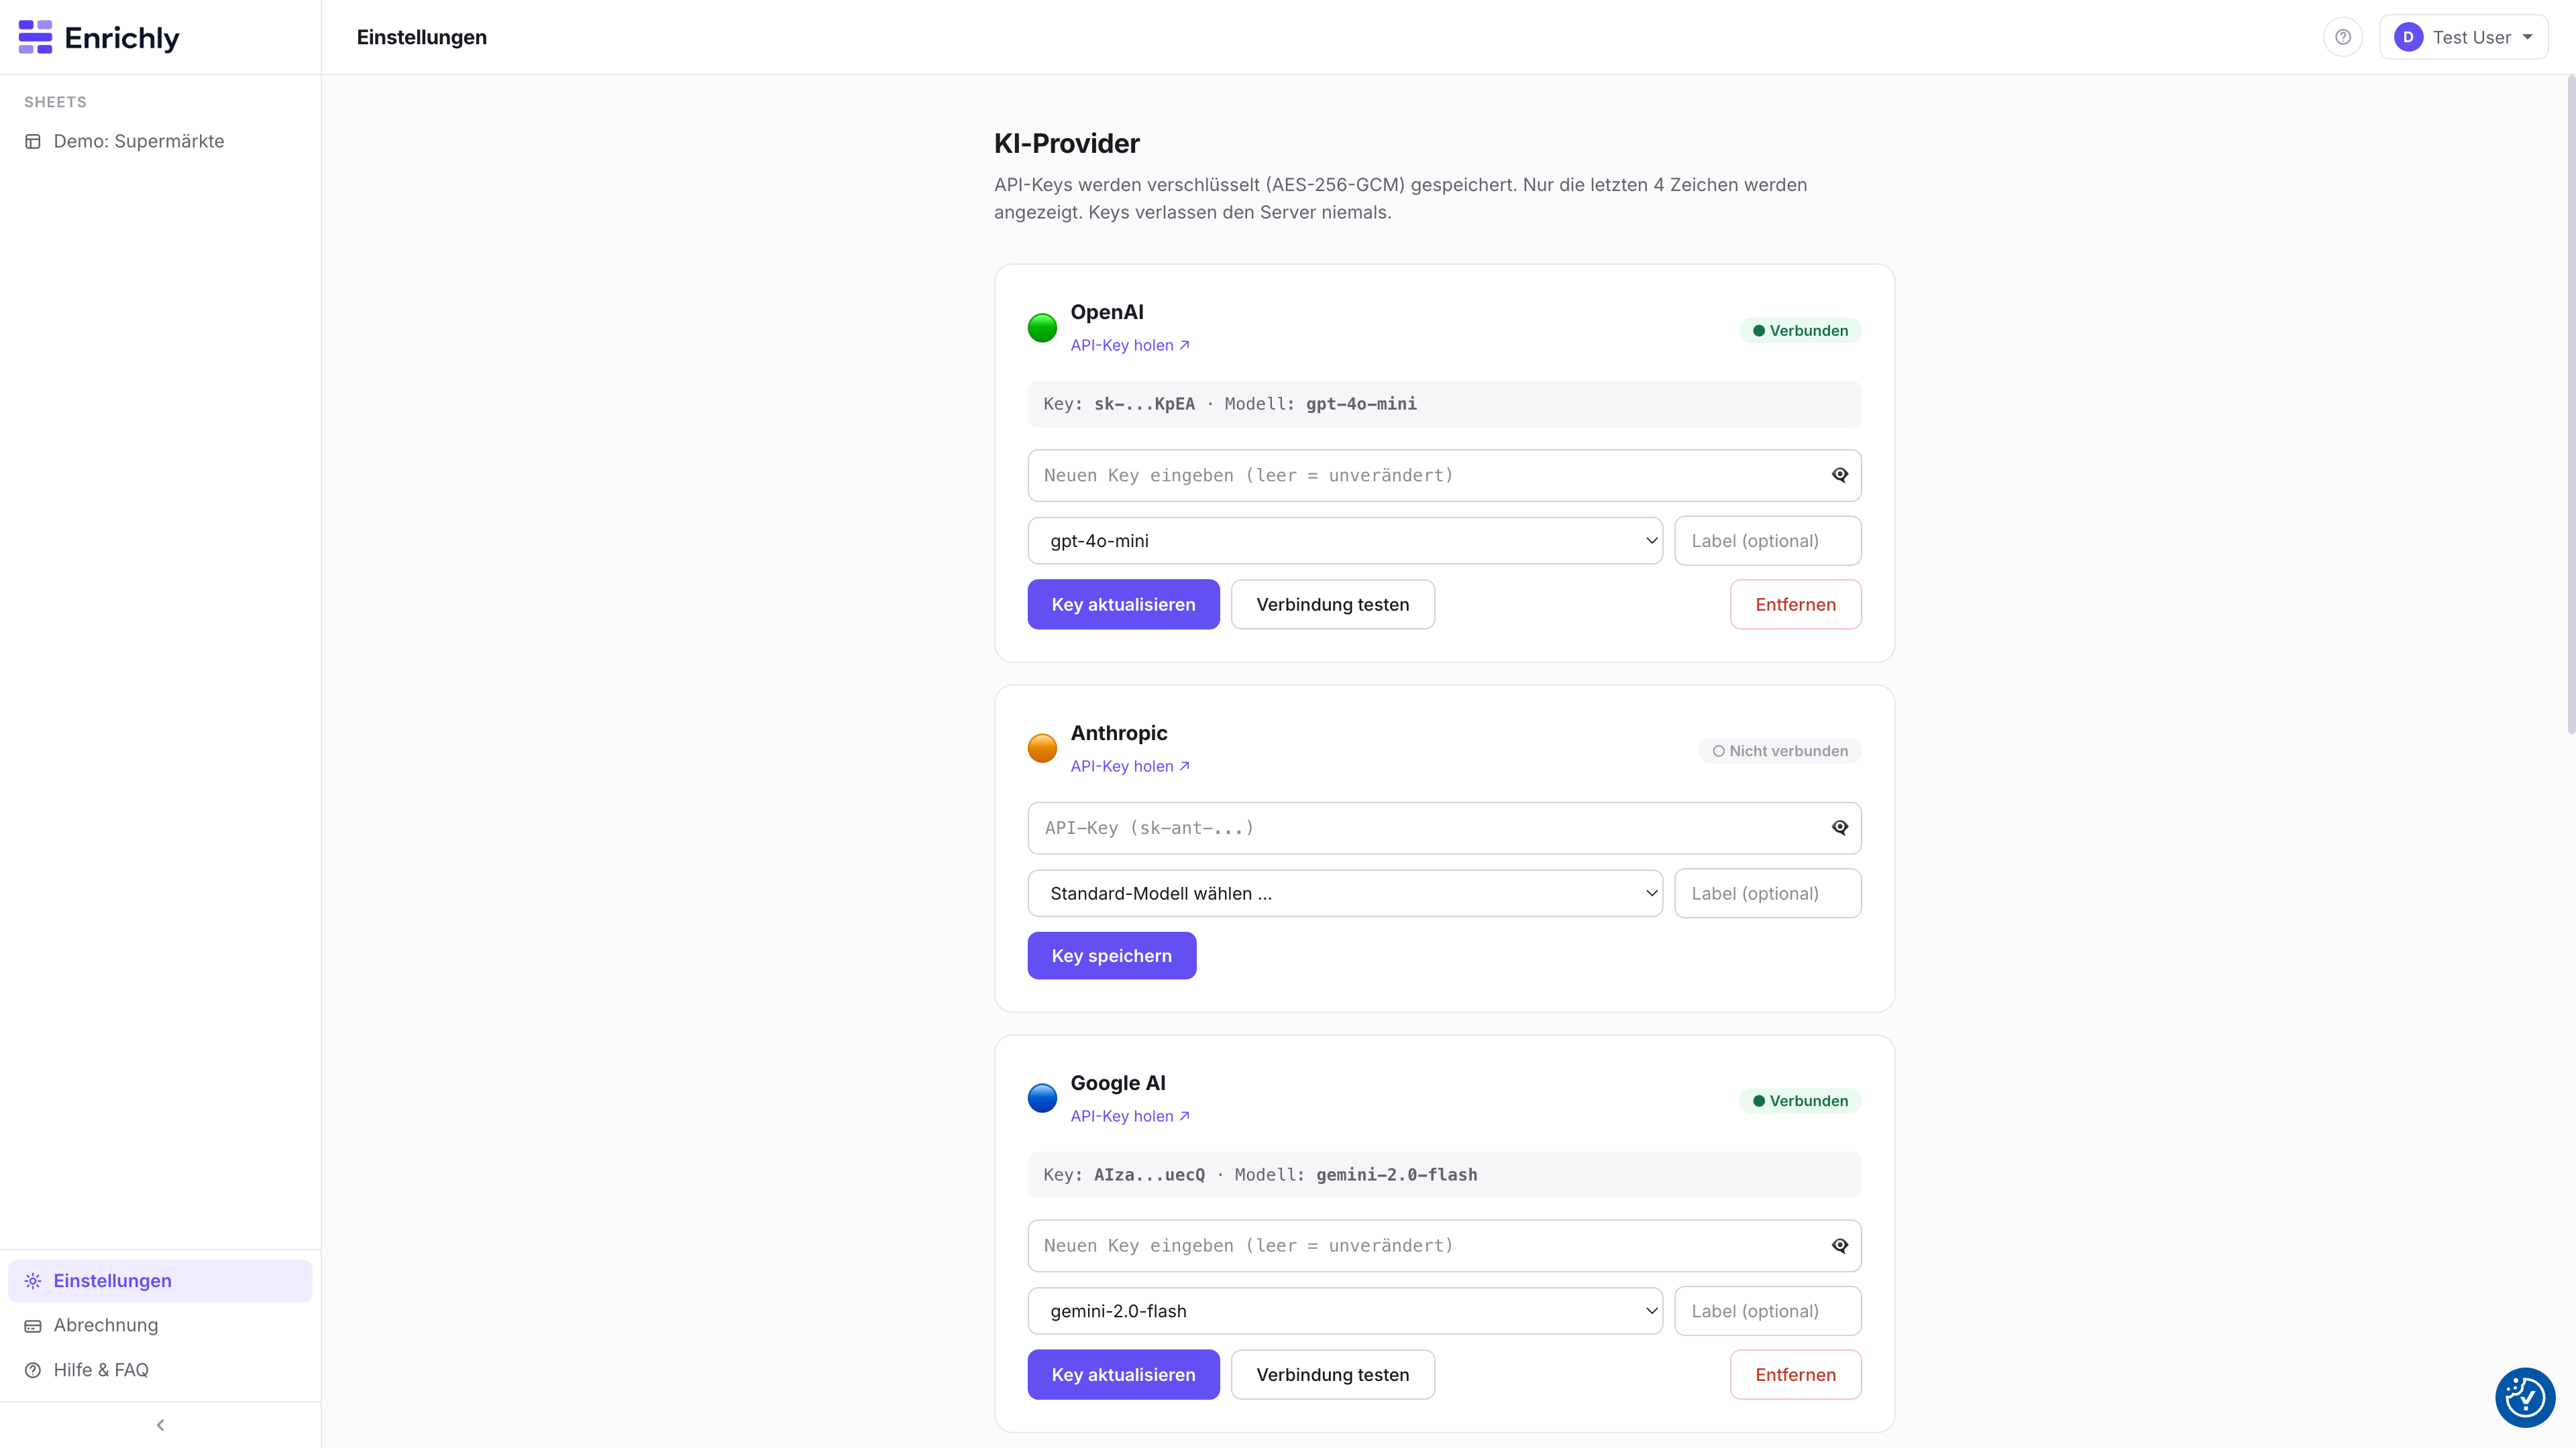Click the green OpenAI provider icon

click(1042, 328)
